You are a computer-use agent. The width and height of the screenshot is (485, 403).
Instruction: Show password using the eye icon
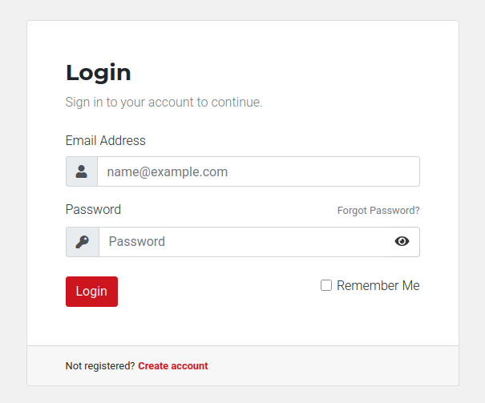[x=402, y=242]
